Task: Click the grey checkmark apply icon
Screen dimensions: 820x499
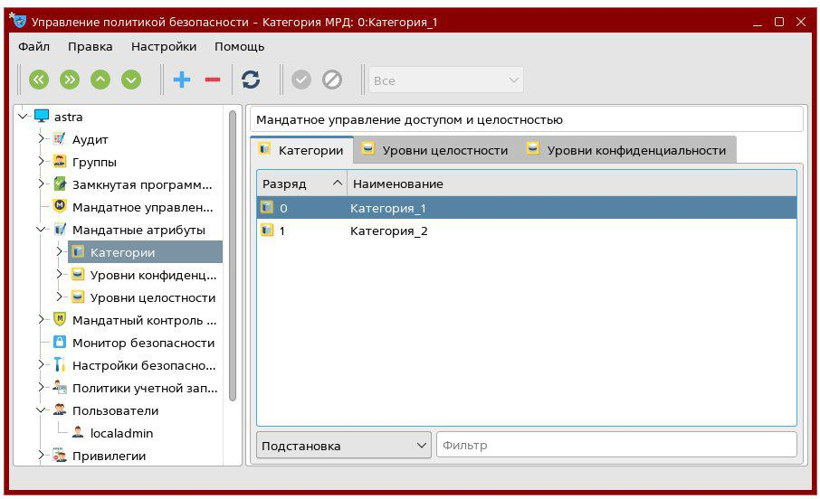Action: 301,80
